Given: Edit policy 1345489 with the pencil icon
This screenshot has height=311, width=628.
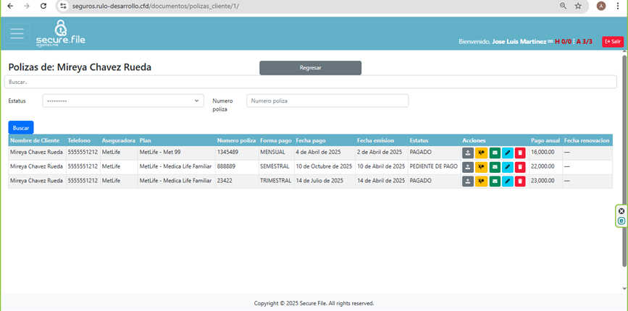Looking at the screenshot, I should [507, 153].
